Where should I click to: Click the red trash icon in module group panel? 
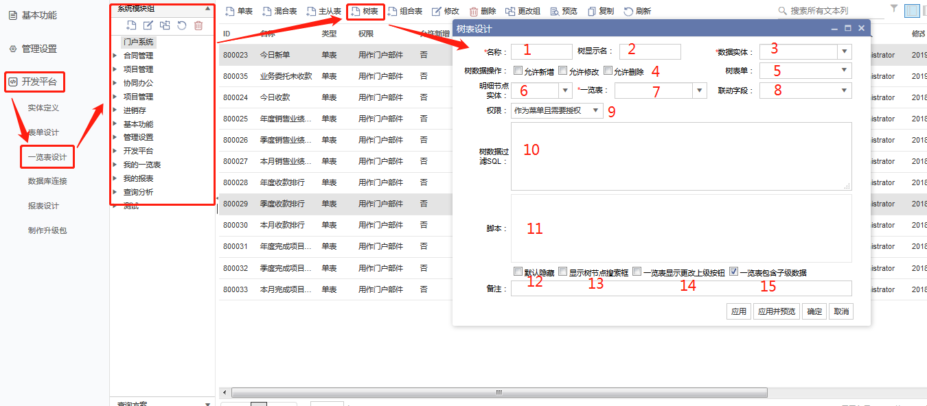tap(198, 25)
